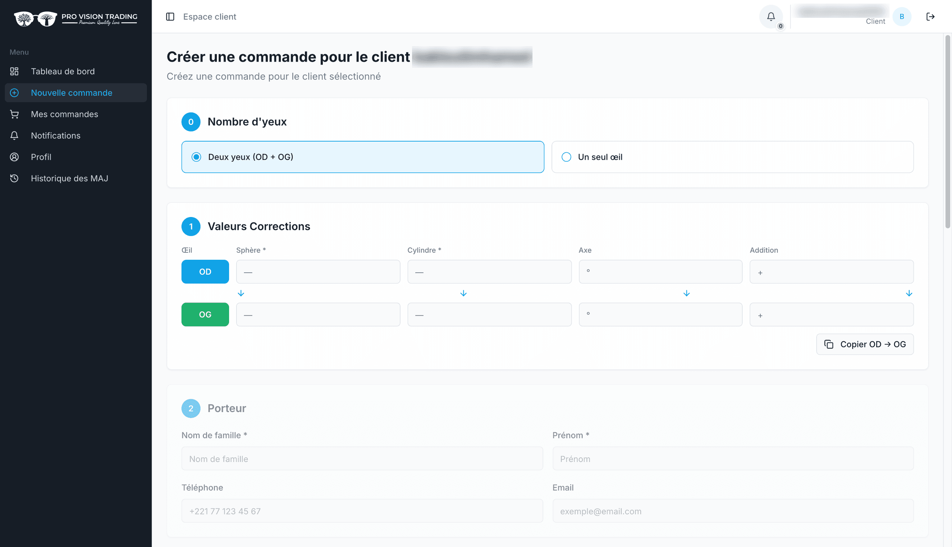This screenshot has height=547, width=952.
Task: Click the Nom de famille field
Action: click(x=362, y=458)
